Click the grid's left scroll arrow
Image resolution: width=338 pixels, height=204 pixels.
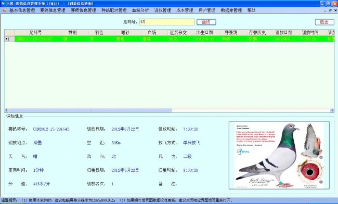pyautogui.click(x=6, y=110)
